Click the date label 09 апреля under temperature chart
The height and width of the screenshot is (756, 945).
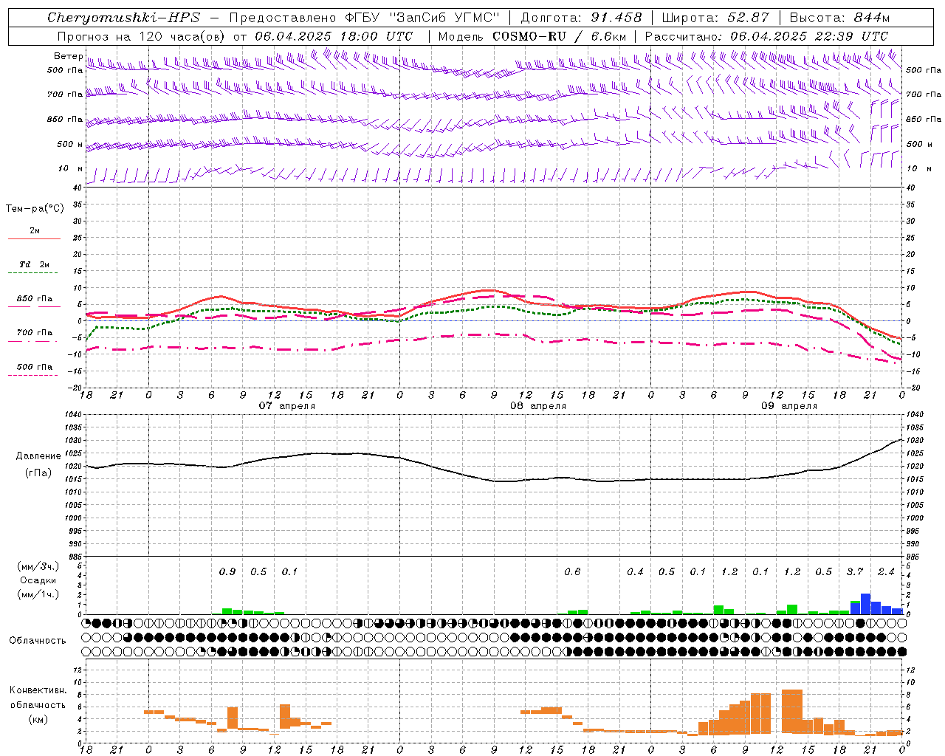[789, 406]
